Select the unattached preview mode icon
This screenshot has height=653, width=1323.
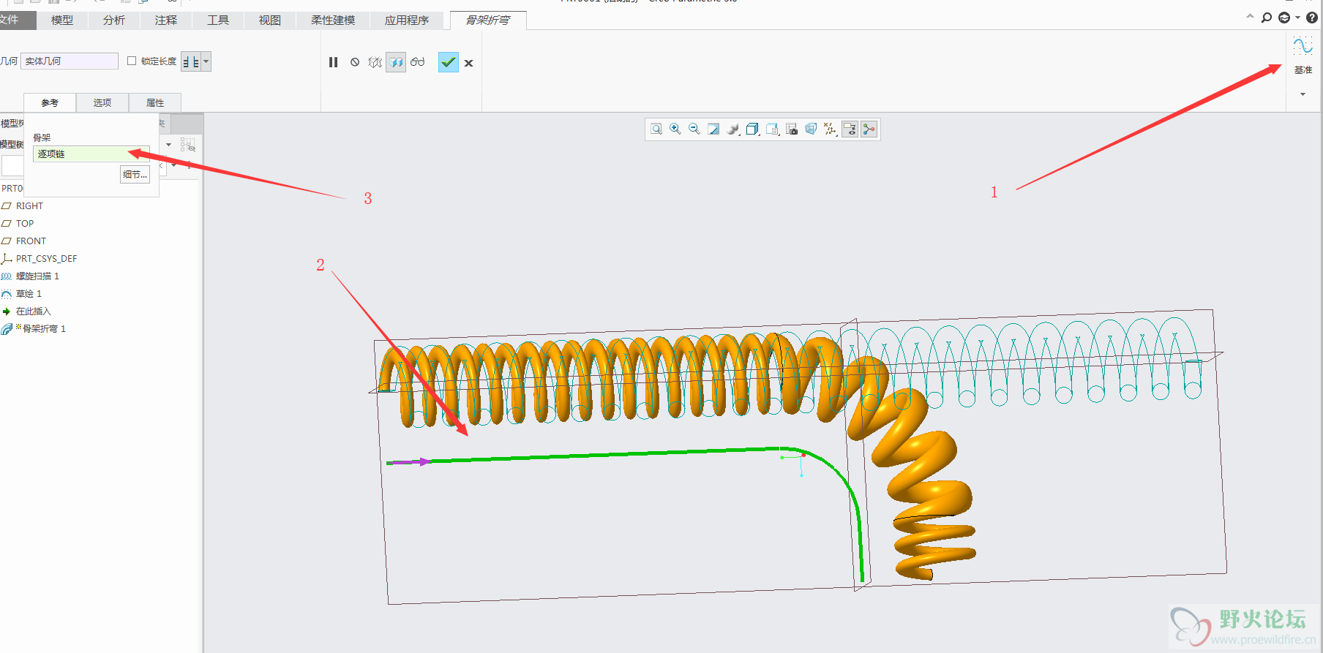point(375,63)
